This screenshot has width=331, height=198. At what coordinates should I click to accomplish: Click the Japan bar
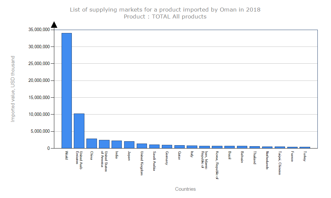pyautogui.click(x=129, y=145)
